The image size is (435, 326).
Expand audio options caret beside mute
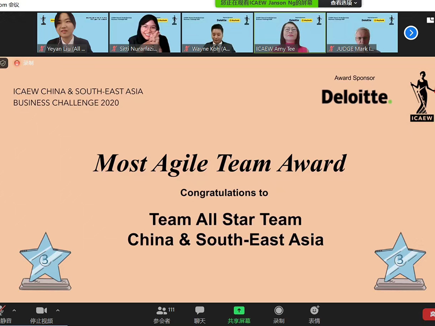[14, 310]
